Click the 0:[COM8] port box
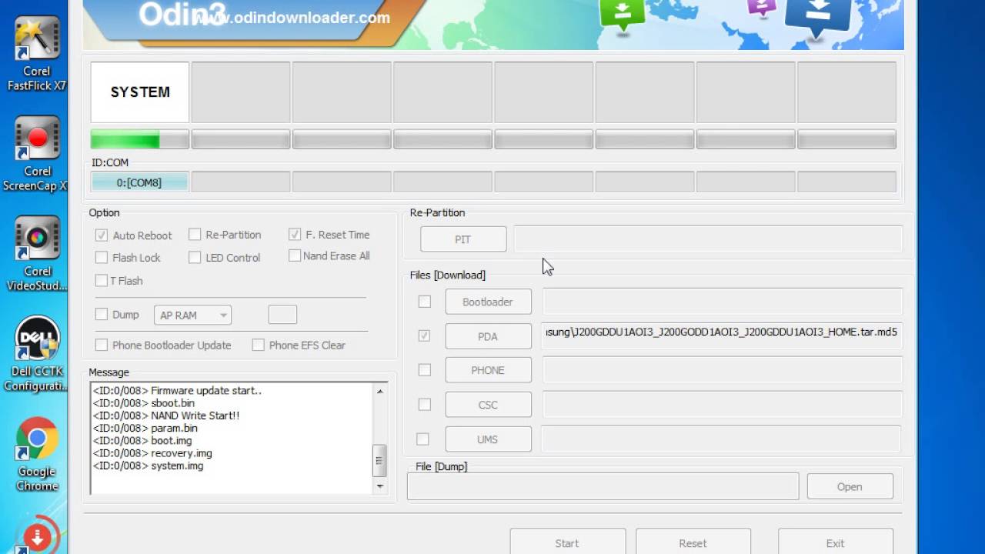 139,182
